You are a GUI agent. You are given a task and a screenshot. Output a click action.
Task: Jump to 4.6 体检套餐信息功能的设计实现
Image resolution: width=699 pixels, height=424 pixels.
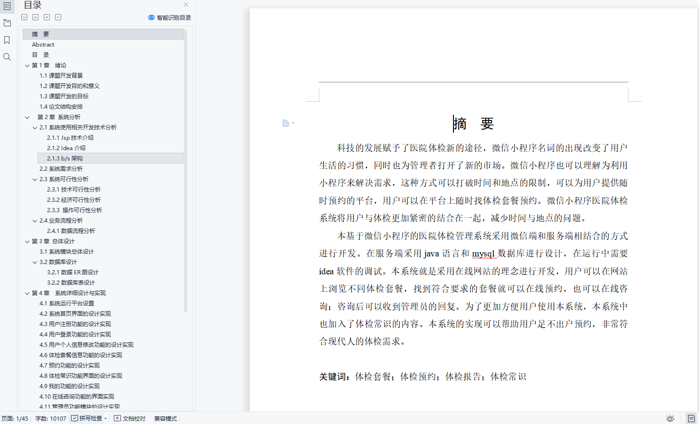81,355
